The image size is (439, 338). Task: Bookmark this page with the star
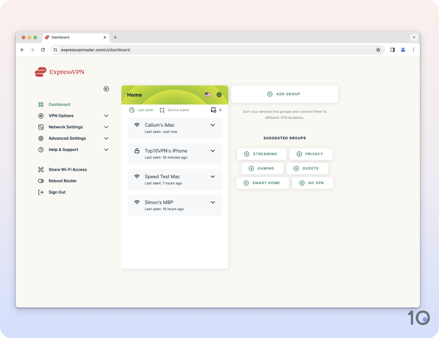pos(378,50)
